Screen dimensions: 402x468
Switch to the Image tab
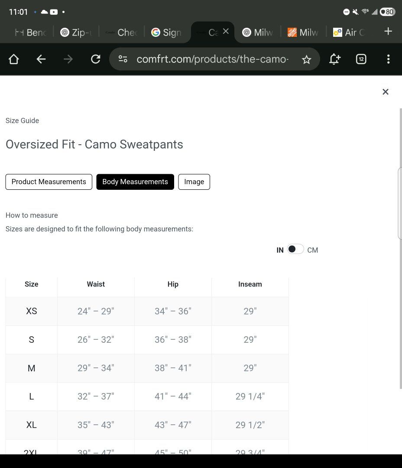pos(194,182)
